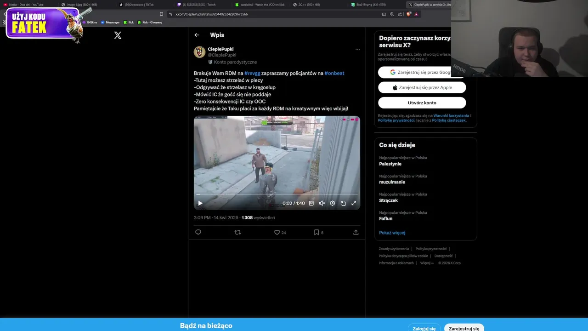Image resolution: width=588 pixels, height=331 pixels.
Task: Reply to the post via comment icon
Action: point(198,232)
